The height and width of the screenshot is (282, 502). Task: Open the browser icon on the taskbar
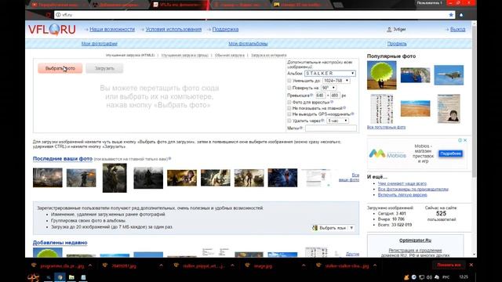coord(60,277)
